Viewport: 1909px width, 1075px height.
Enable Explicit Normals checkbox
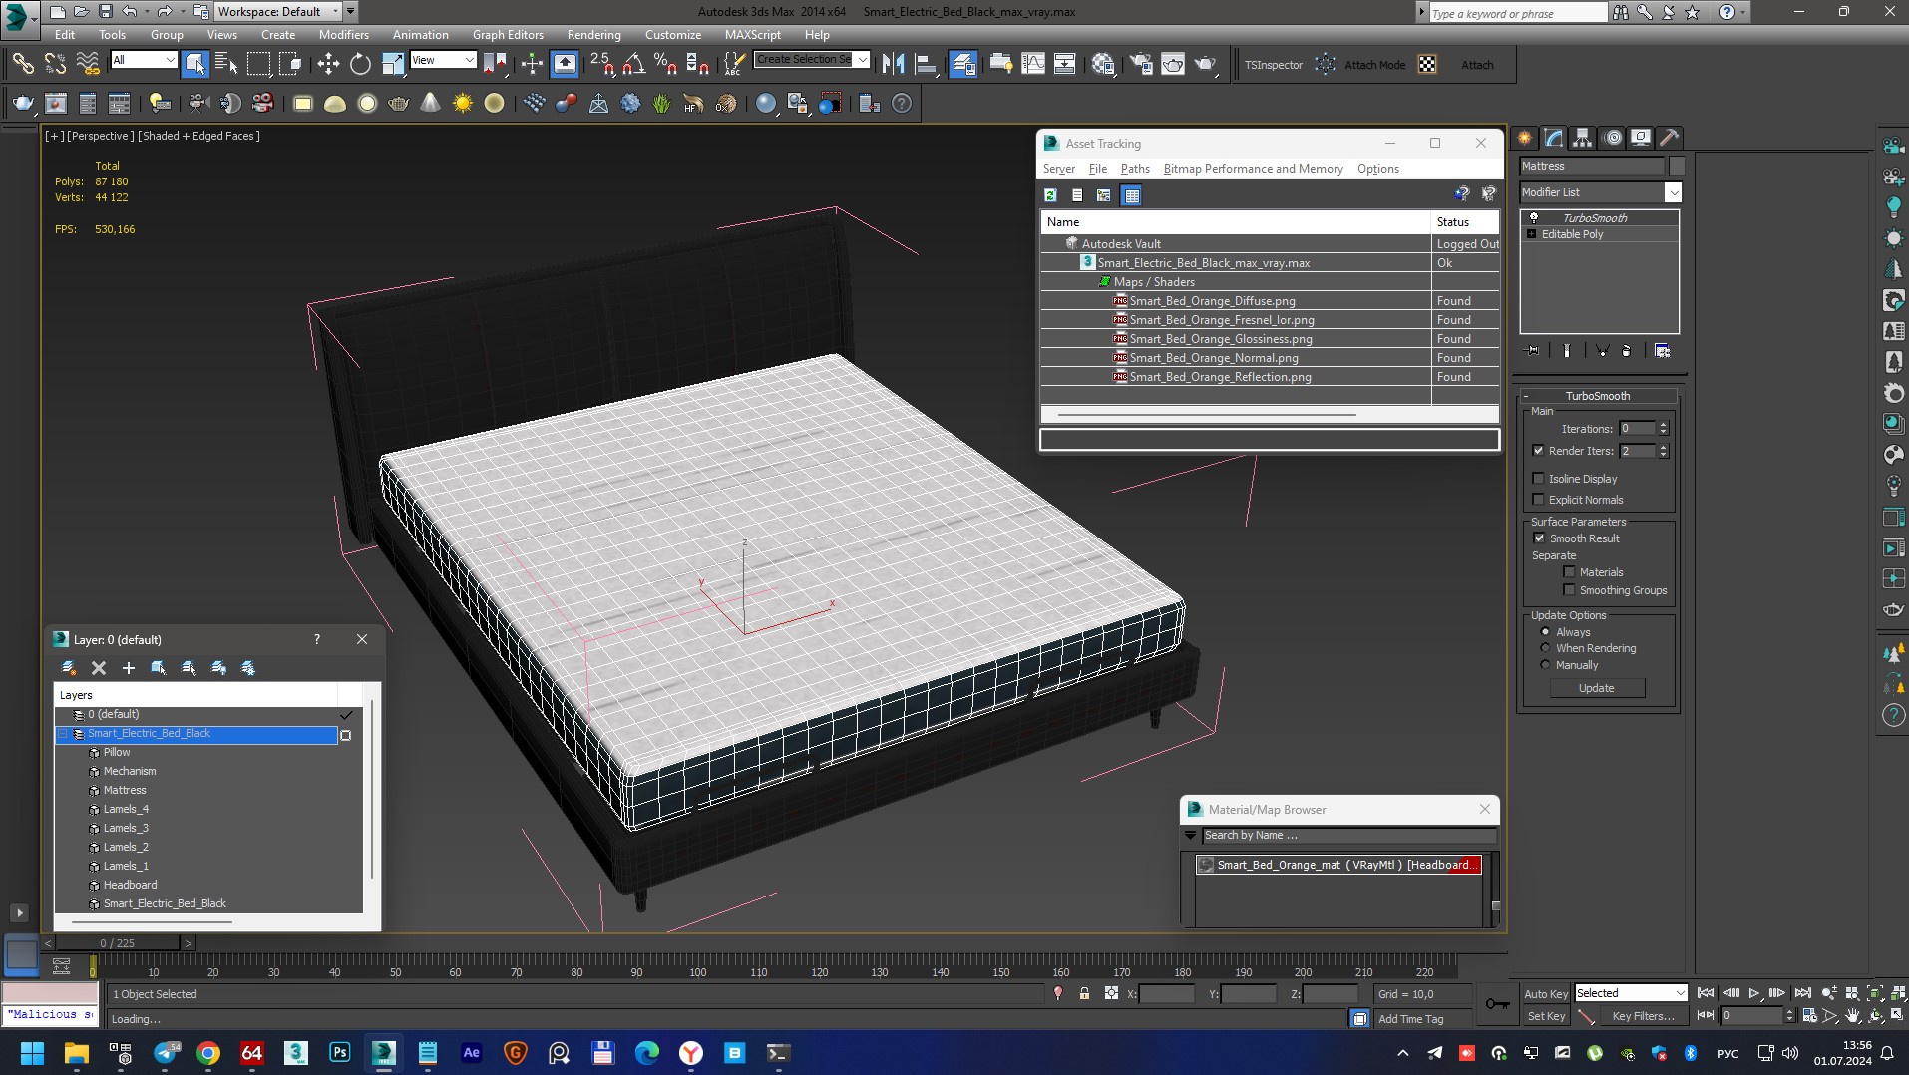pyautogui.click(x=1538, y=500)
